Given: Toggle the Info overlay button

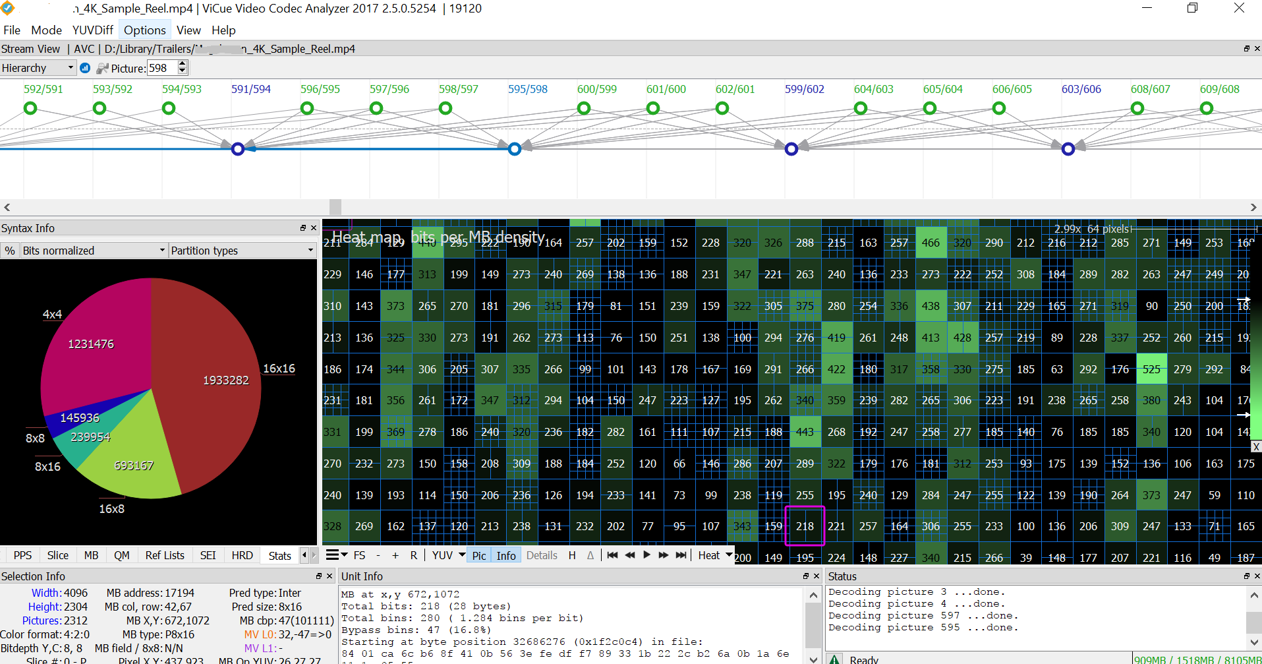Looking at the screenshot, I should tap(505, 555).
